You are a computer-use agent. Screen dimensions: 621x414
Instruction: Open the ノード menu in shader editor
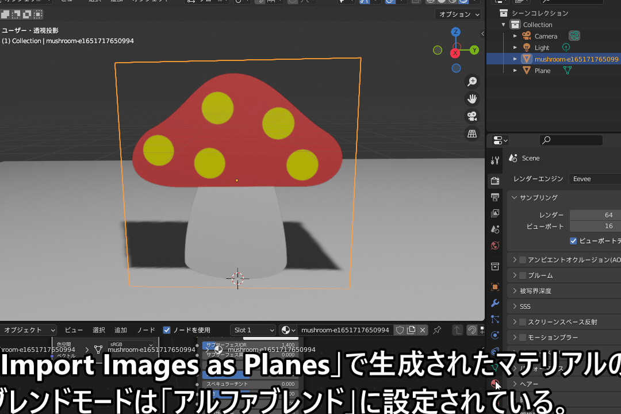click(x=145, y=329)
